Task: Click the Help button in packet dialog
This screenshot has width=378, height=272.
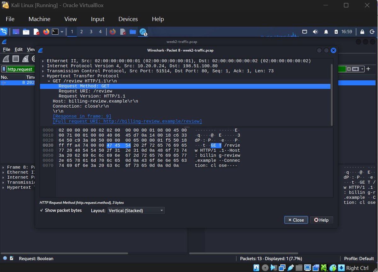Action: click(x=322, y=220)
